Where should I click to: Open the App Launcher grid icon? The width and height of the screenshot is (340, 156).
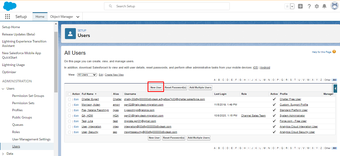(x=8, y=17)
